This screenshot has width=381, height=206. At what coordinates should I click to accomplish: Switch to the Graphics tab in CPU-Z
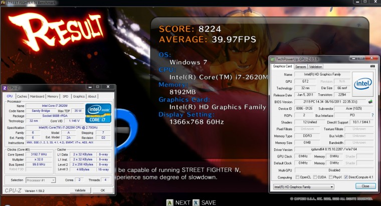coord(79,96)
